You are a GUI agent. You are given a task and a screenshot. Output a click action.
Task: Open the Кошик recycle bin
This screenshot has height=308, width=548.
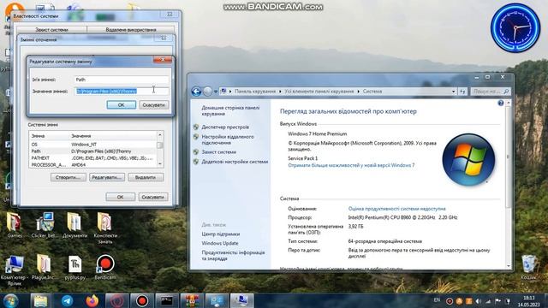coord(528,268)
